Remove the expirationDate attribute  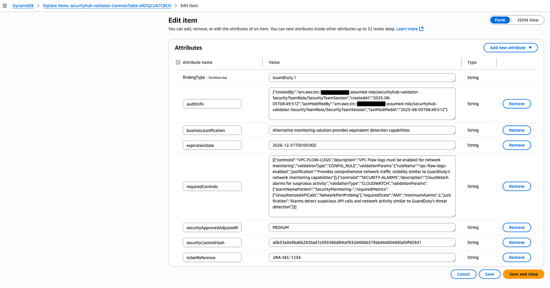point(516,145)
